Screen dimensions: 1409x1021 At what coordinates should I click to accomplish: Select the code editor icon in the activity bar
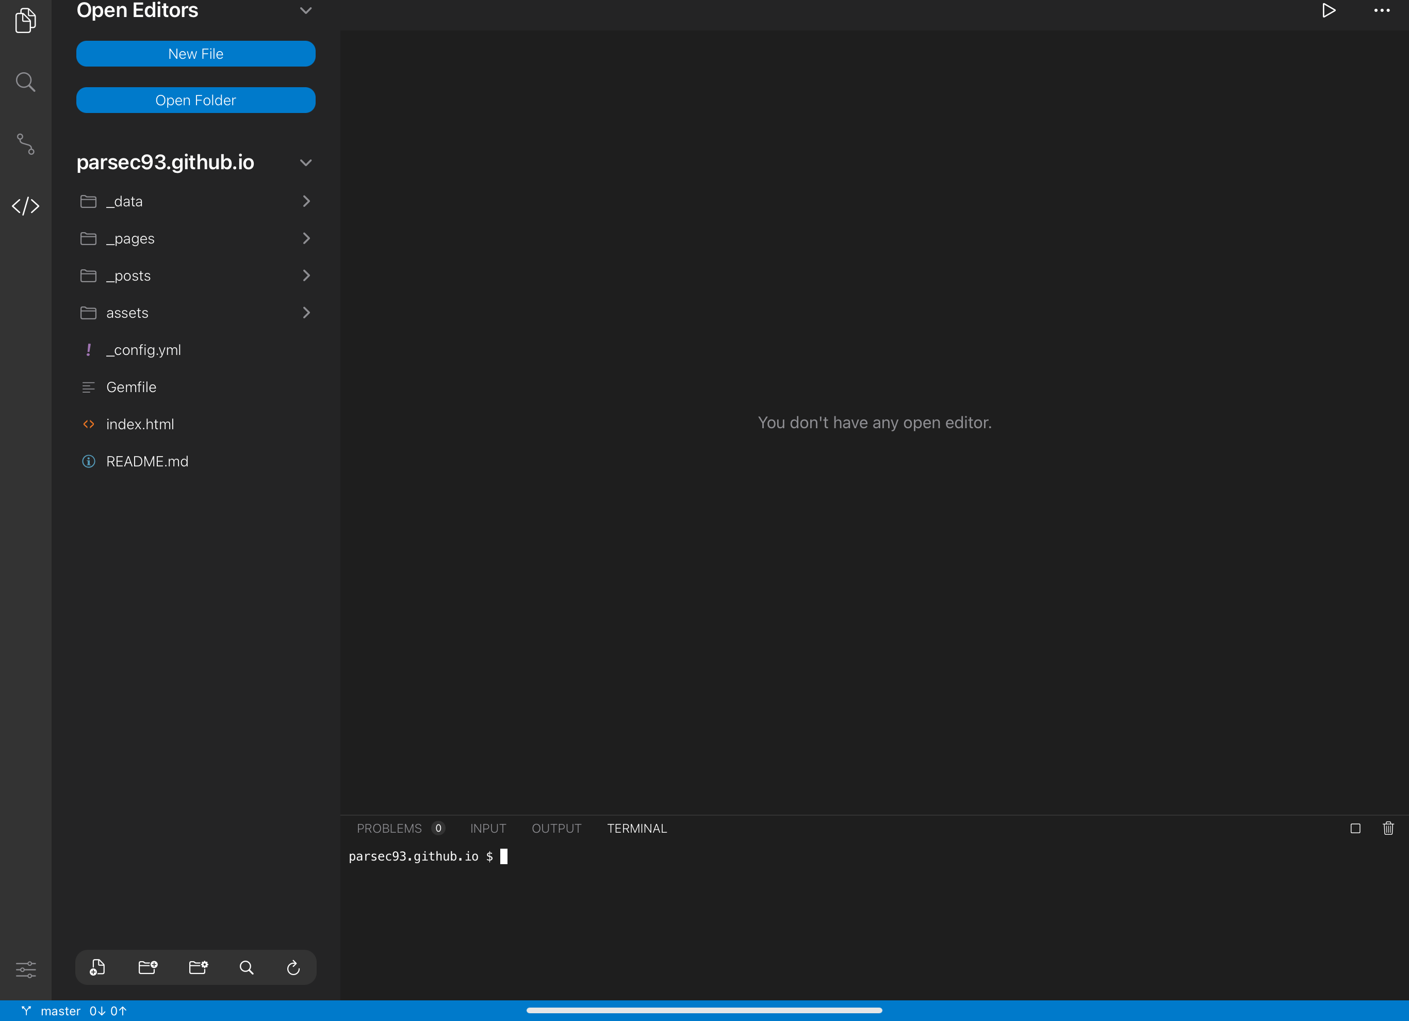click(x=25, y=206)
